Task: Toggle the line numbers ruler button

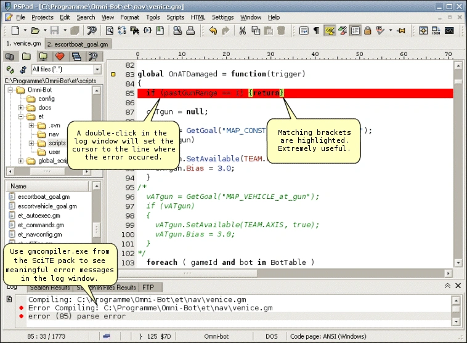Action: (x=355, y=30)
